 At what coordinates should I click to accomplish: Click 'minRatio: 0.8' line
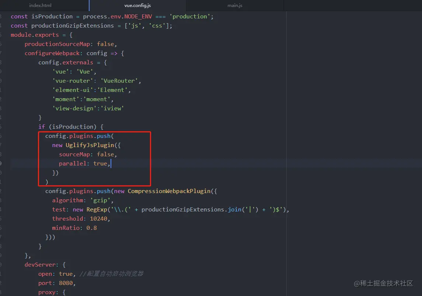[x=74, y=228]
